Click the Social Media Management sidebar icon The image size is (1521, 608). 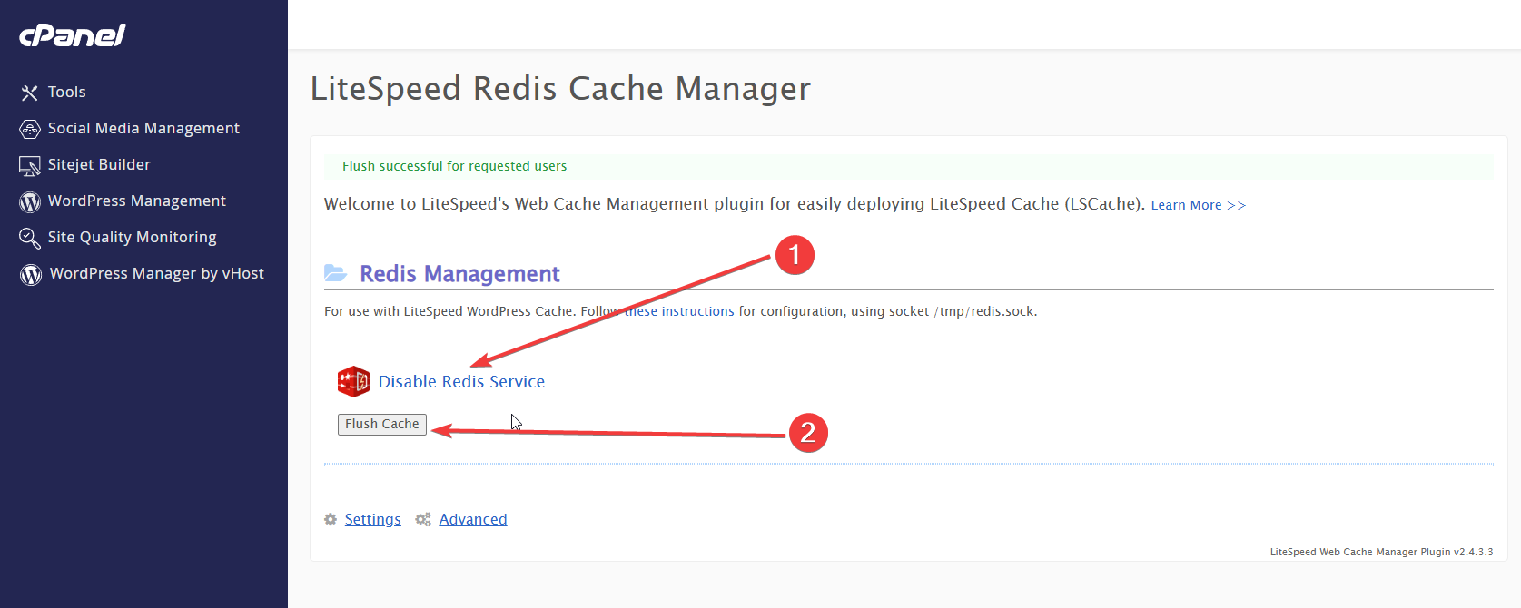[x=30, y=129]
